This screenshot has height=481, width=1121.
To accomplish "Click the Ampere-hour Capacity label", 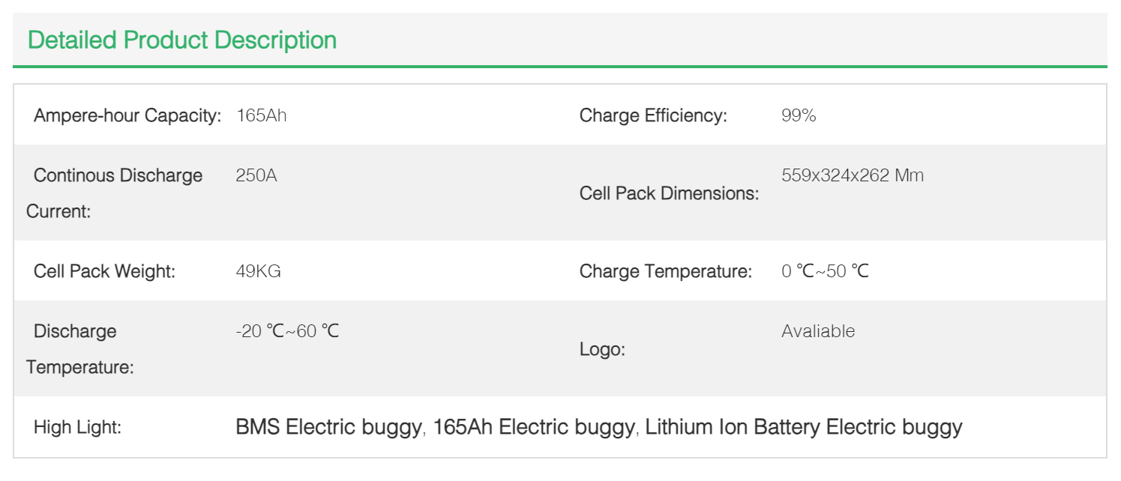I will coord(127,116).
